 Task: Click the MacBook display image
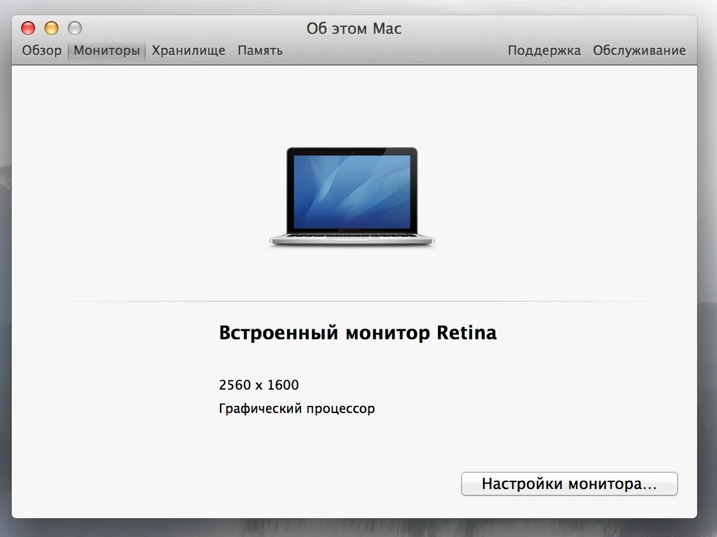[x=352, y=197]
